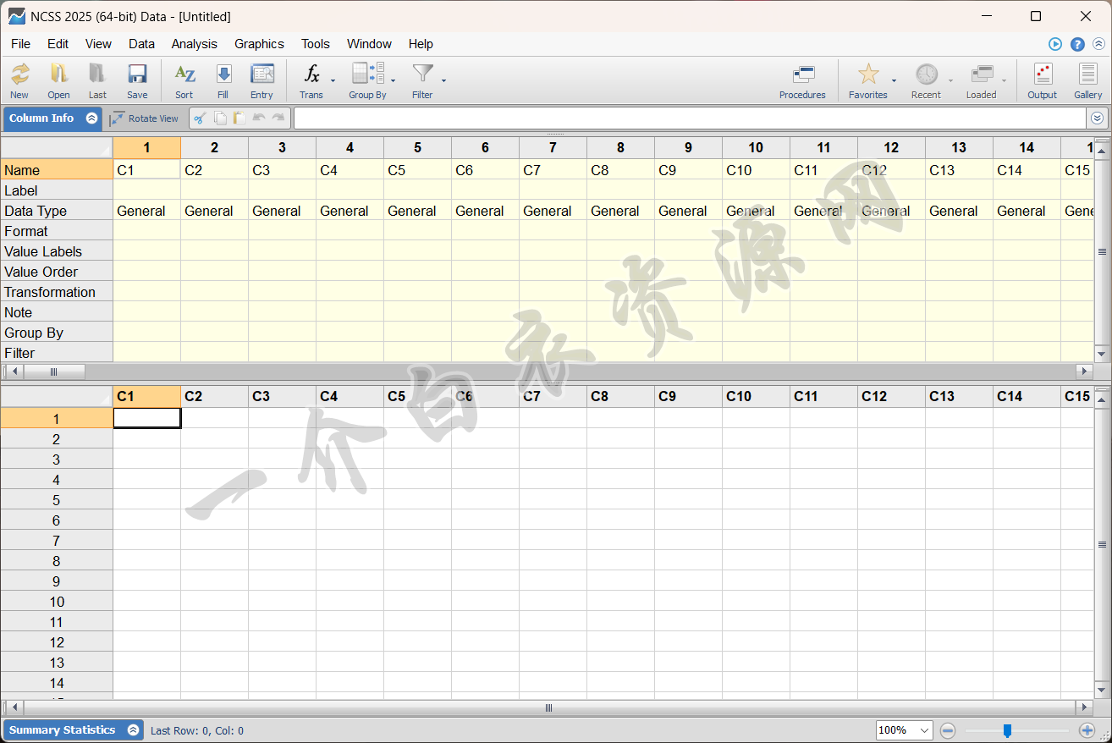Open the Procedures window
The image size is (1112, 743).
pyautogui.click(x=802, y=80)
